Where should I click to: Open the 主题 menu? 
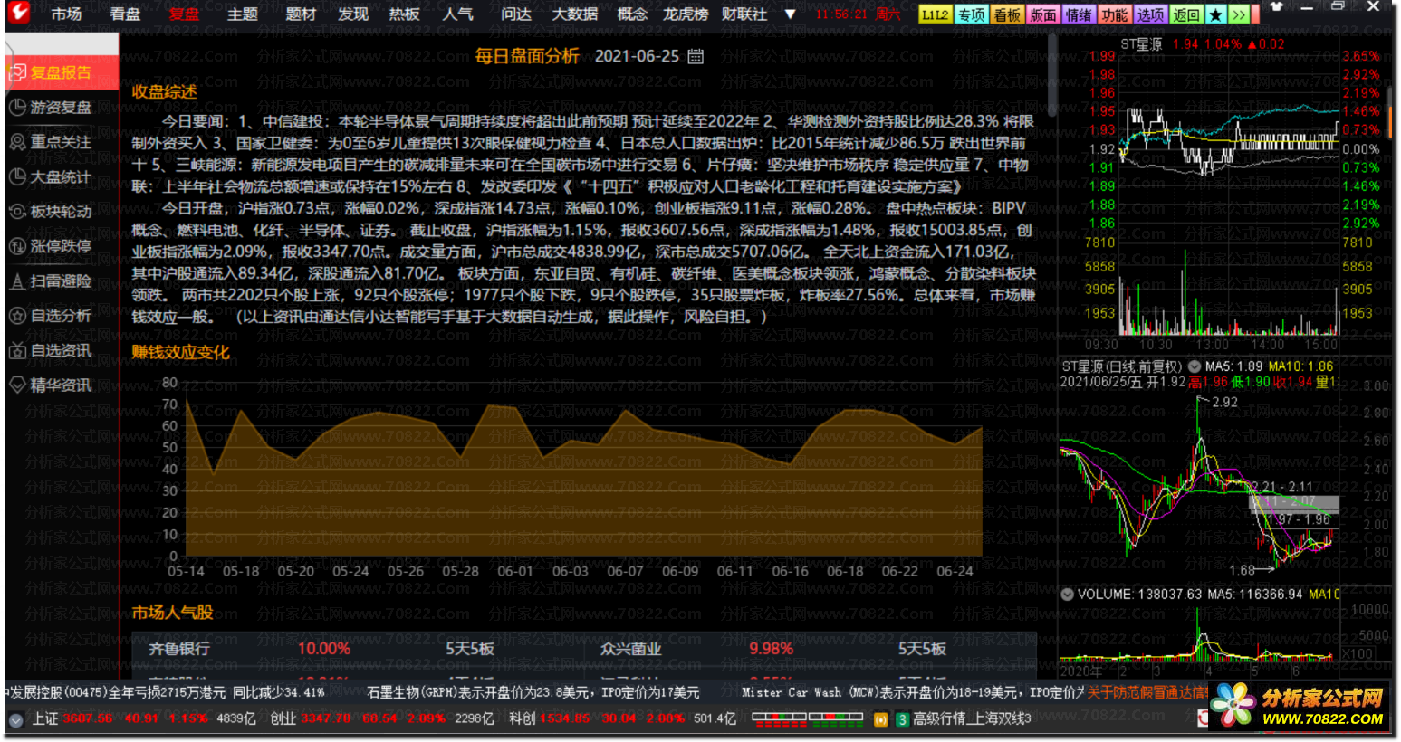243,14
